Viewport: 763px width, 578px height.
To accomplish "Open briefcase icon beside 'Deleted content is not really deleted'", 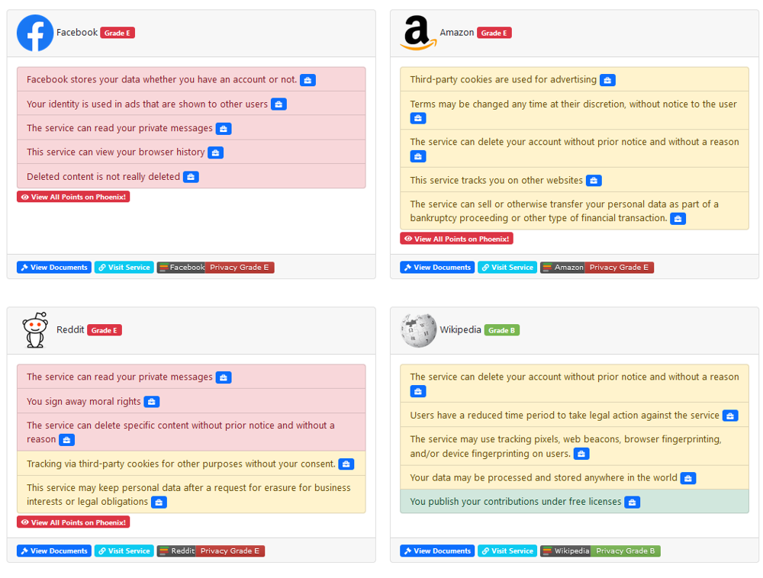I will pyautogui.click(x=191, y=177).
